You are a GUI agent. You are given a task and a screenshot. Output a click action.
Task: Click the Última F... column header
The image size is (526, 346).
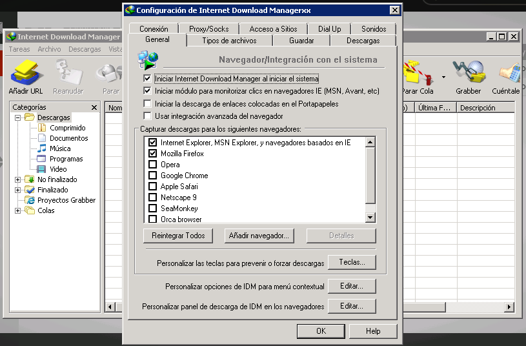click(x=436, y=108)
